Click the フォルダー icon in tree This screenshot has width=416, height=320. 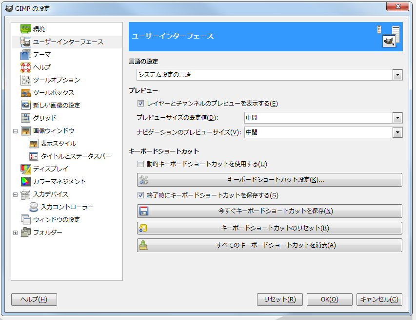tap(26, 232)
